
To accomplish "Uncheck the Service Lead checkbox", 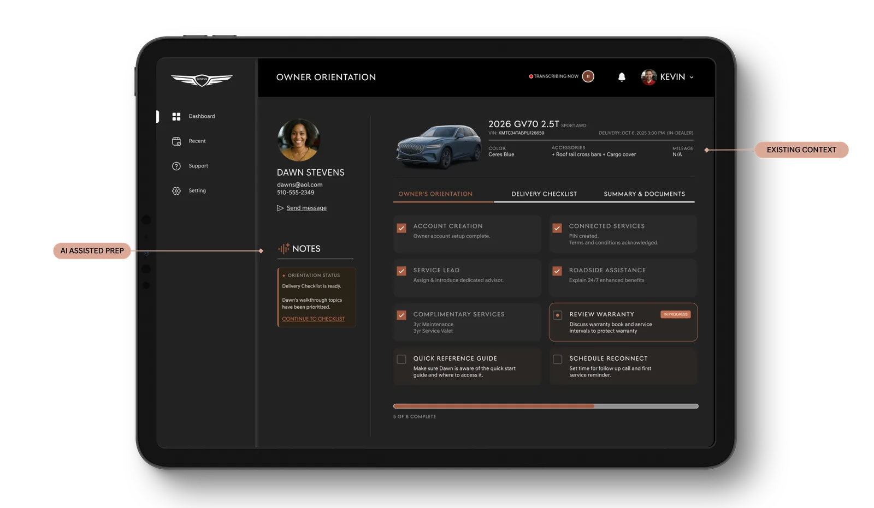I will coord(401,271).
